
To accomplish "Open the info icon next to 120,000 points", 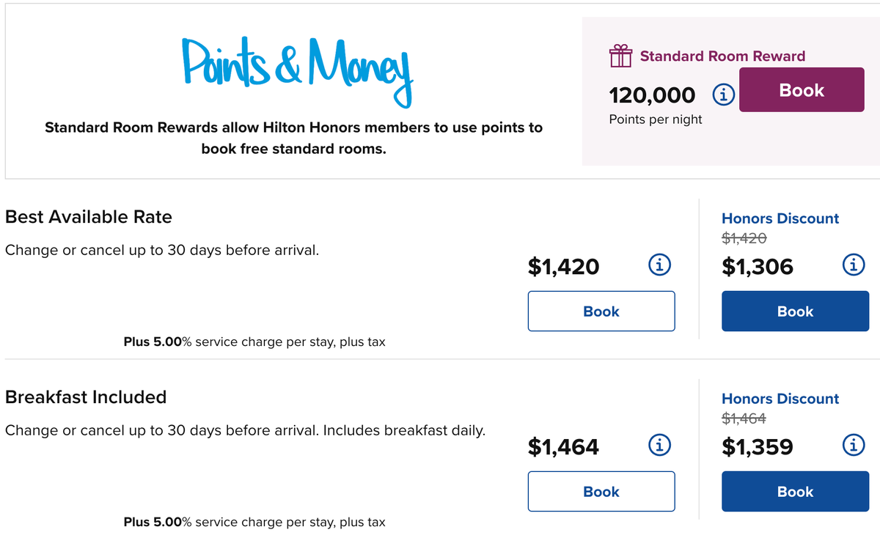I will (x=723, y=94).
